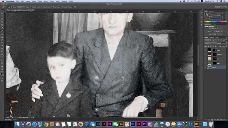228x128 pixels.
Task: Add a Curves adjustment layer
Action: (215, 28)
